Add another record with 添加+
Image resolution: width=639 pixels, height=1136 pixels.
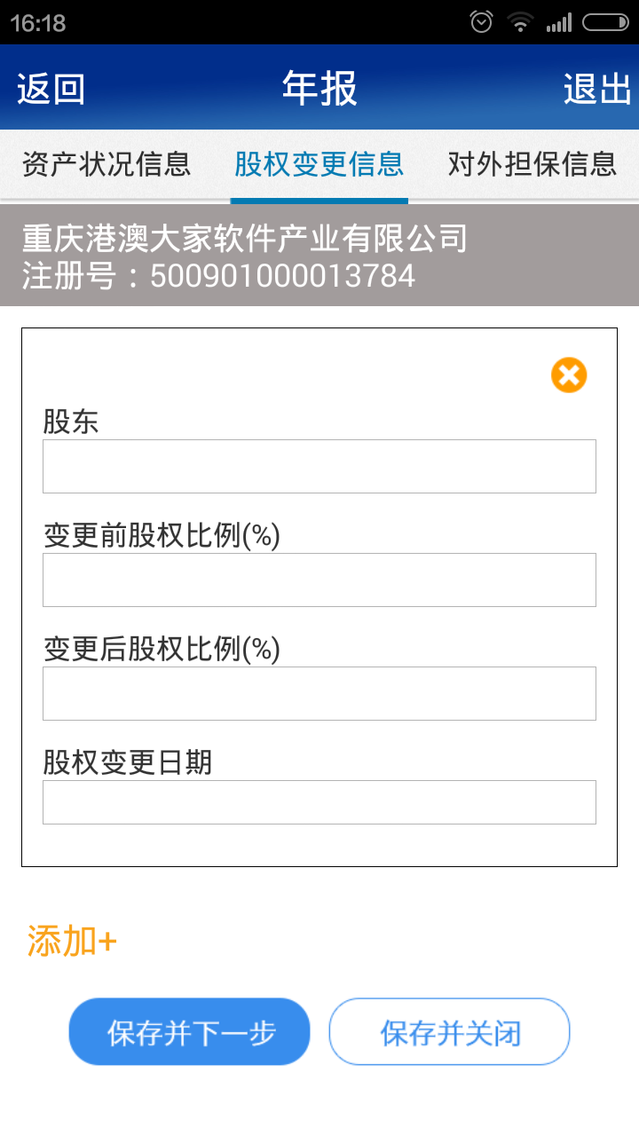pyautogui.click(x=72, y=941)
